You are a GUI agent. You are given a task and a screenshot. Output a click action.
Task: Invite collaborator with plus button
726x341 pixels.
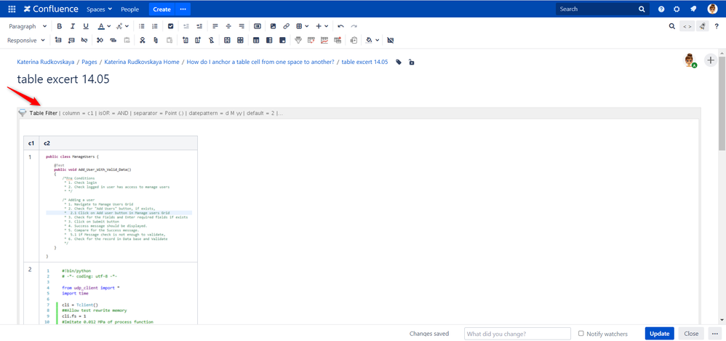710,60
